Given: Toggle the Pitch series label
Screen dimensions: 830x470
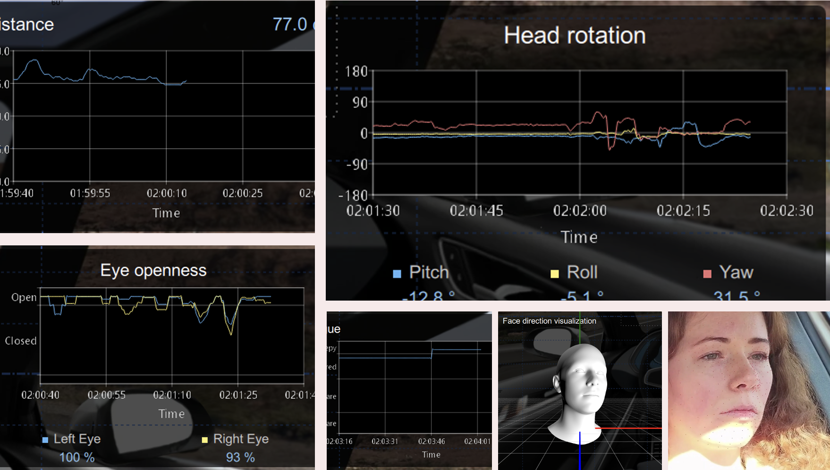Looking at the screenshot, I should point(429,272).
